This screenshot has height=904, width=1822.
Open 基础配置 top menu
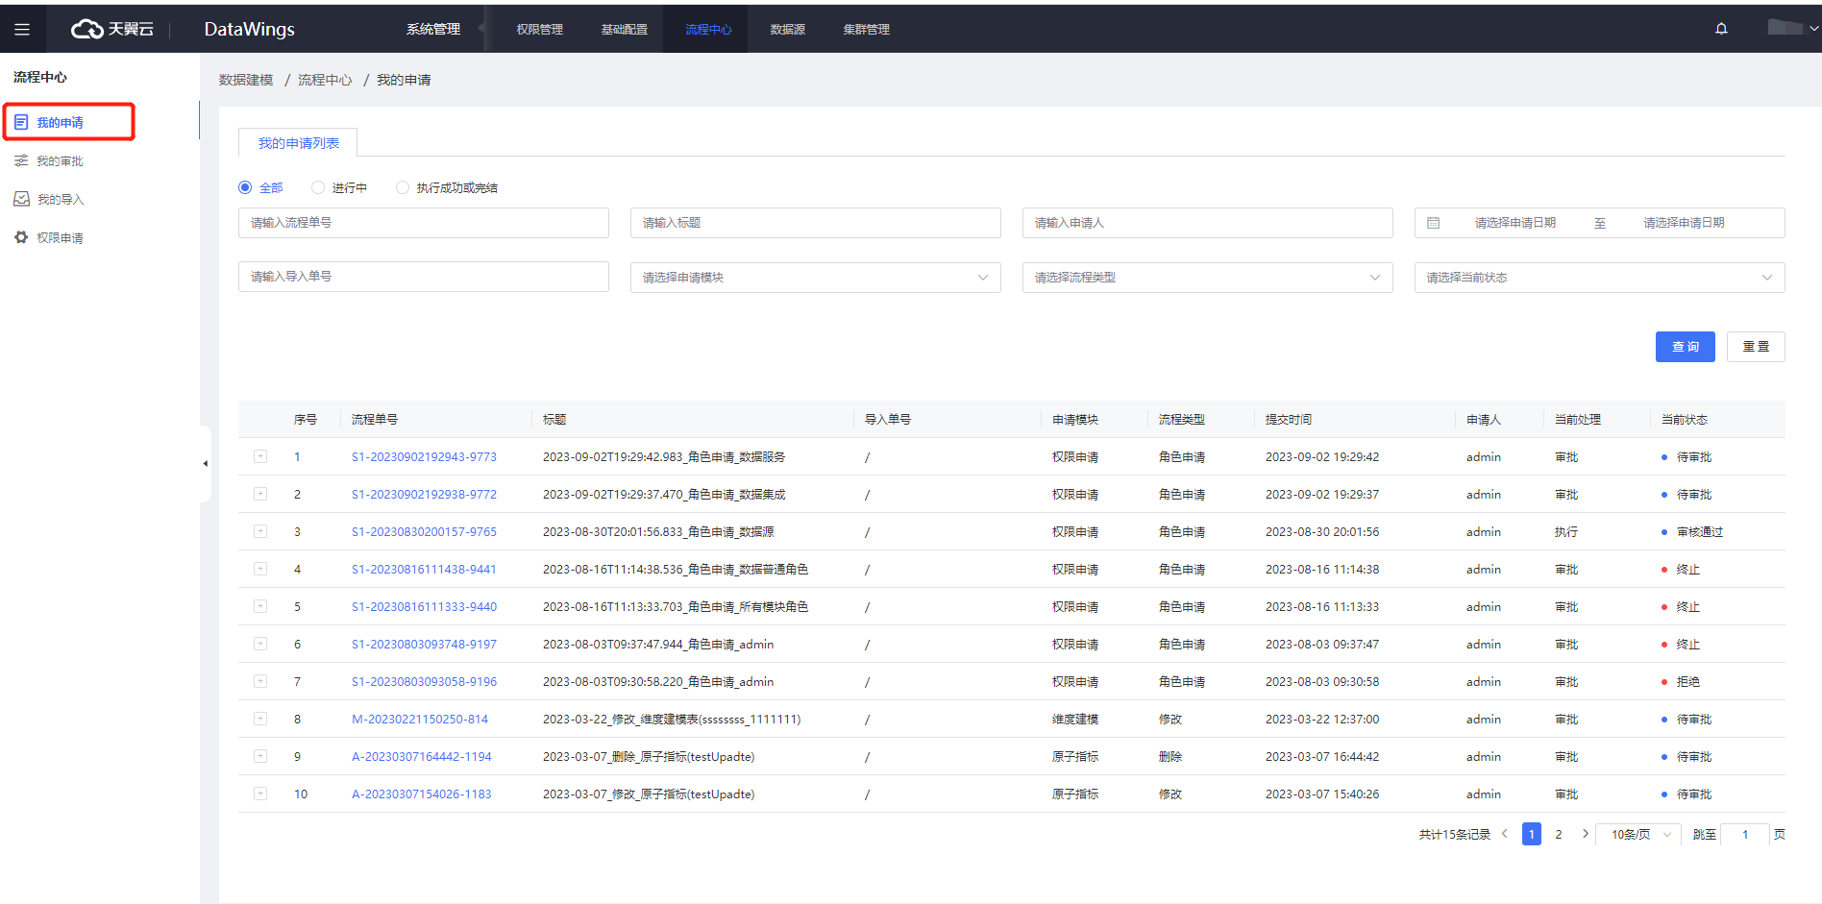point(625,29)
